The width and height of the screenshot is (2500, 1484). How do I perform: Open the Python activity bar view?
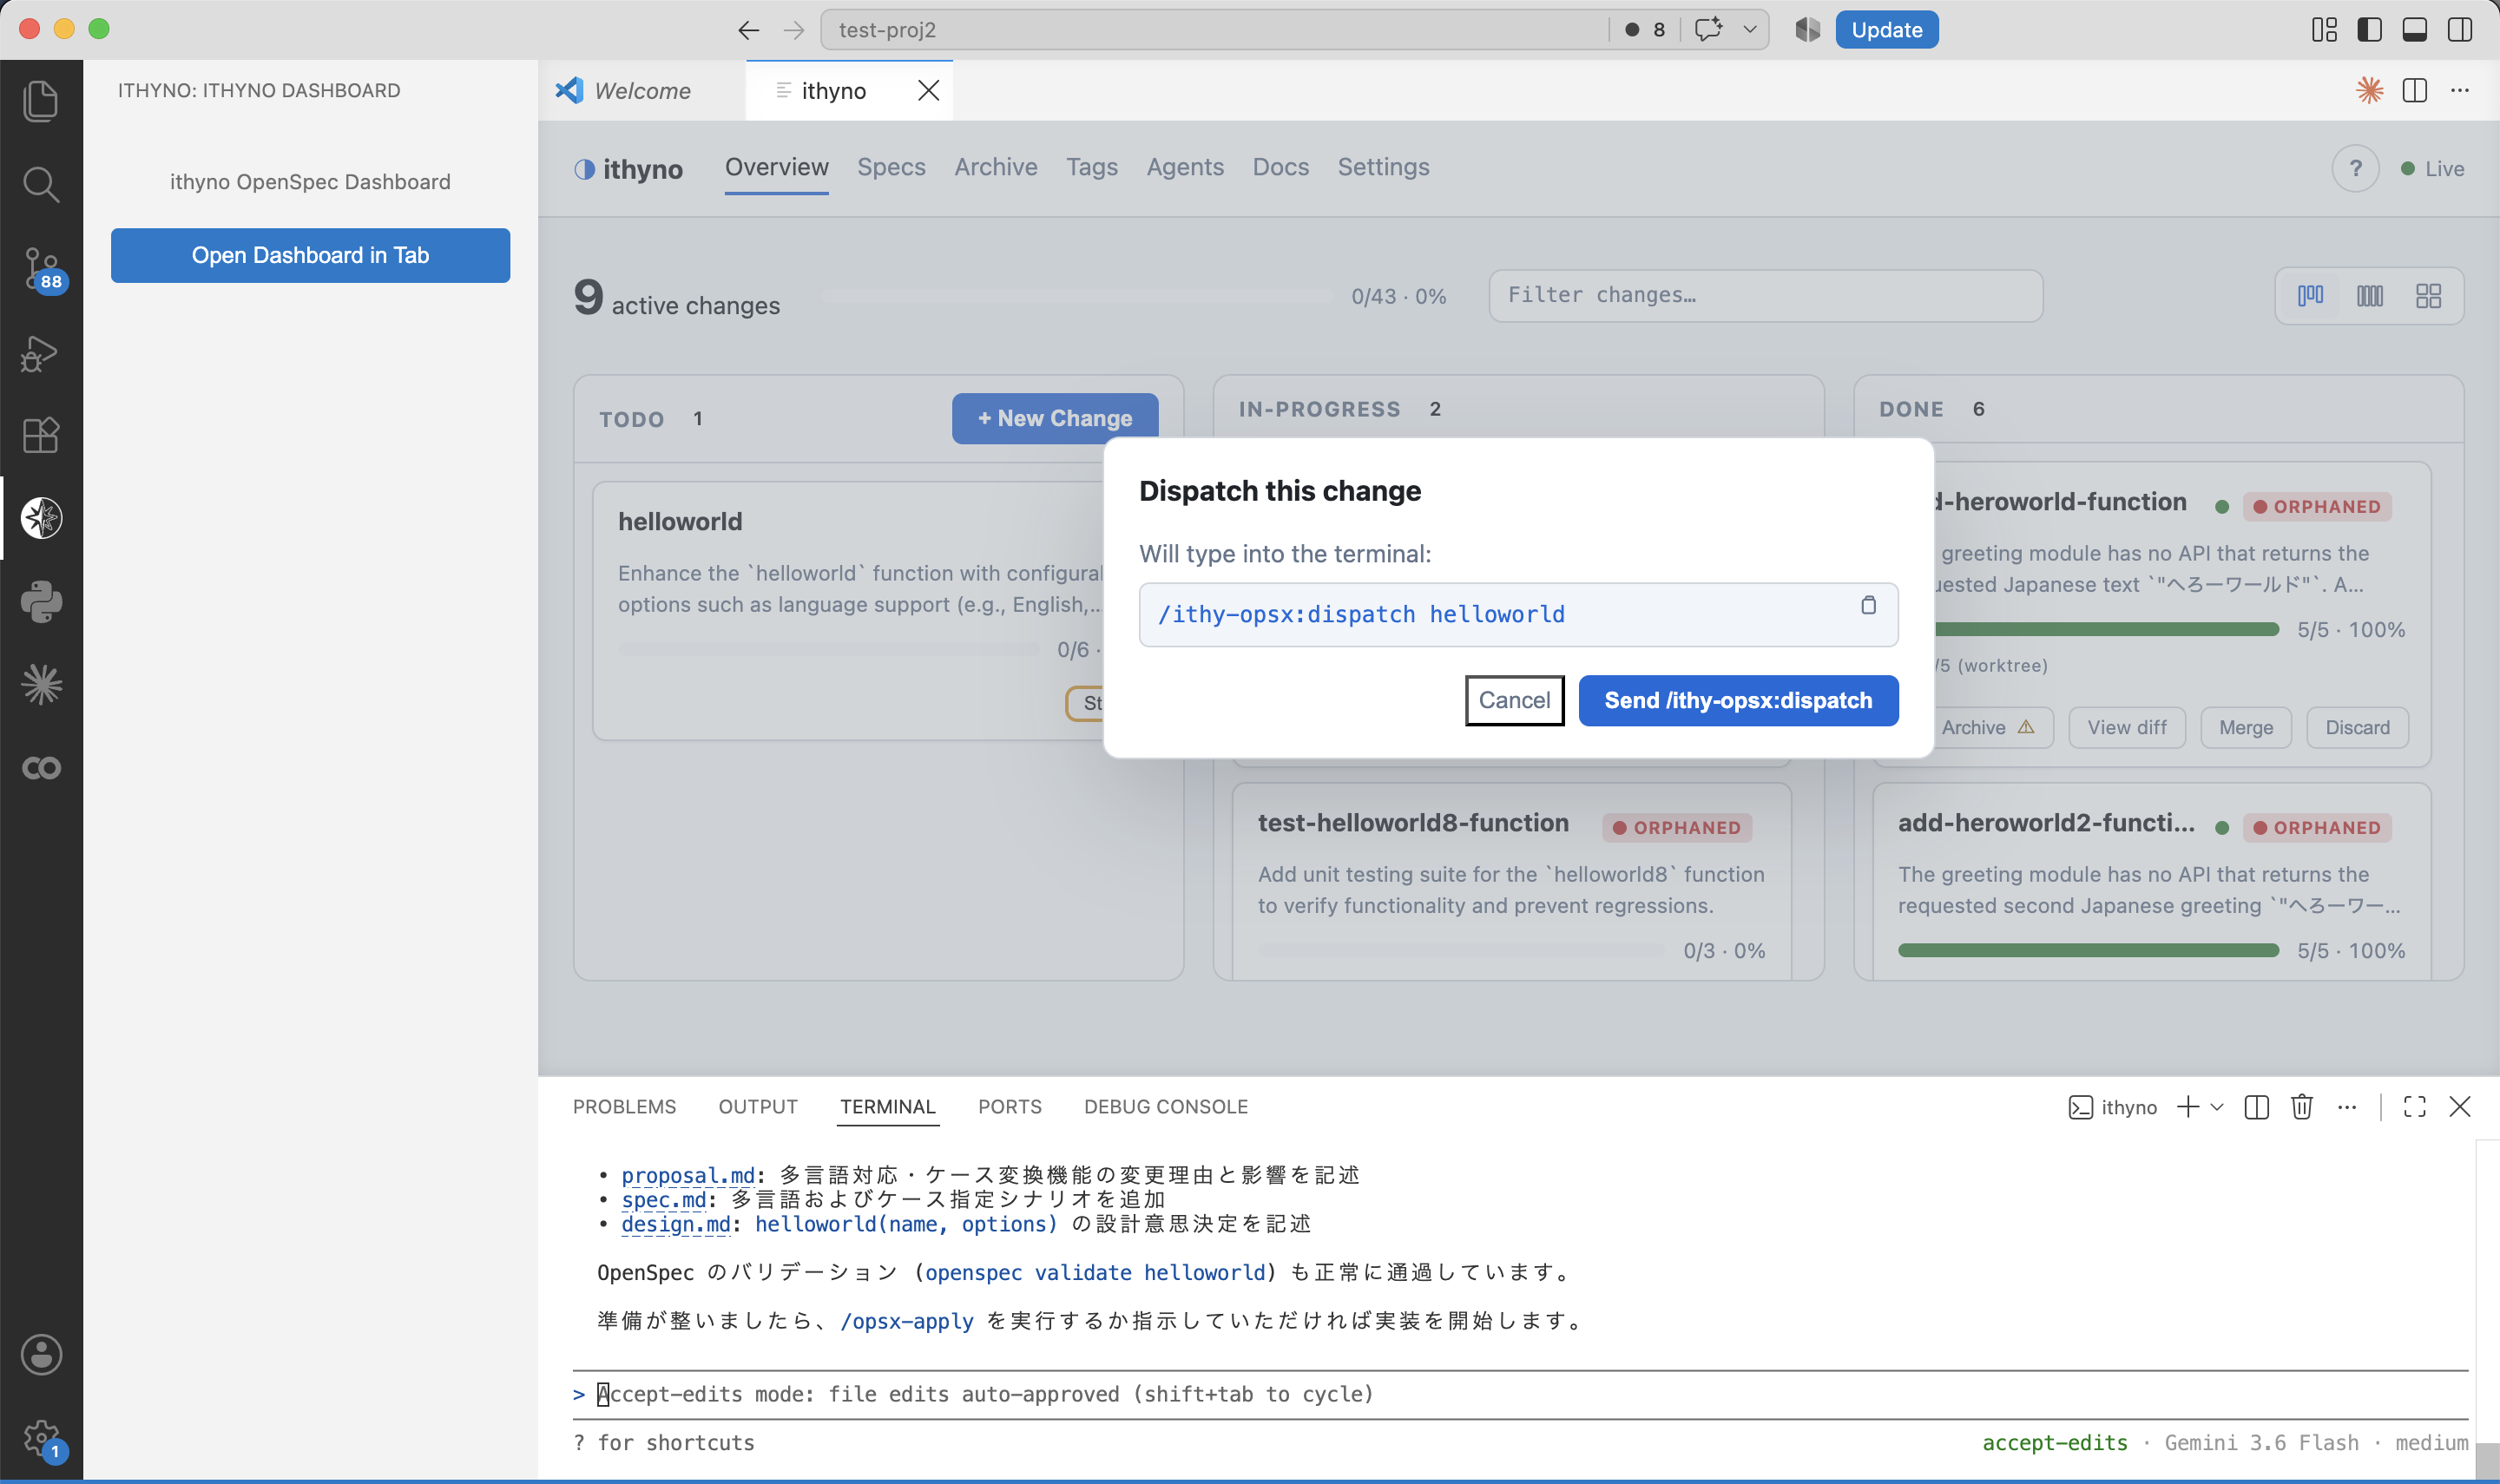point(41,602)
